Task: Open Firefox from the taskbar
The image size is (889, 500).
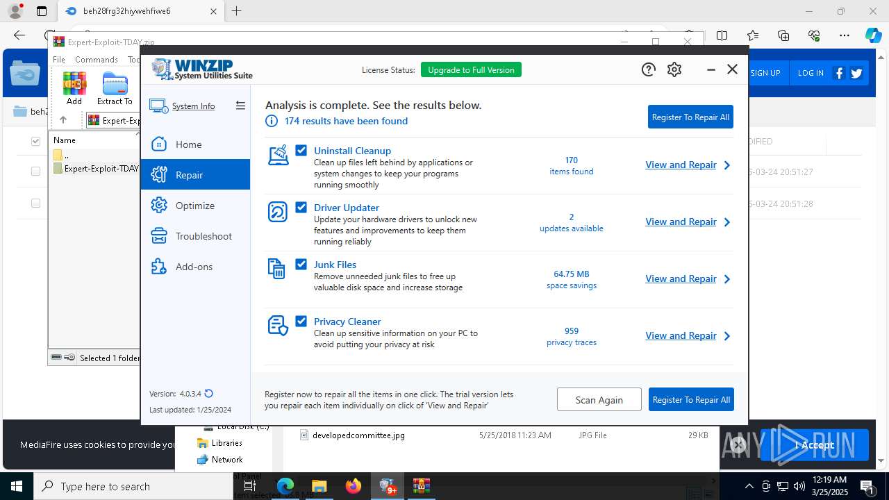Action: pos(354,486)
